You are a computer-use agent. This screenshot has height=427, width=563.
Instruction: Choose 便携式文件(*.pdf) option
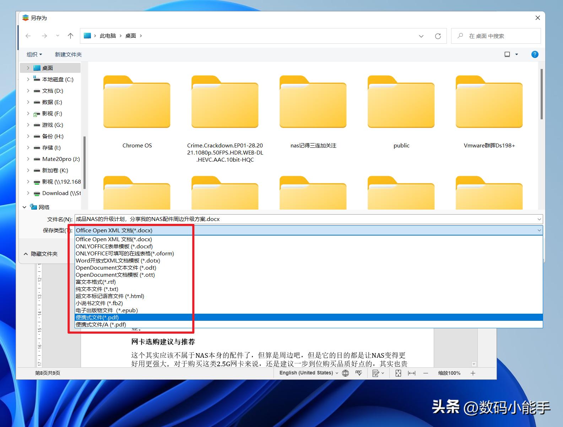coord(309,318)
